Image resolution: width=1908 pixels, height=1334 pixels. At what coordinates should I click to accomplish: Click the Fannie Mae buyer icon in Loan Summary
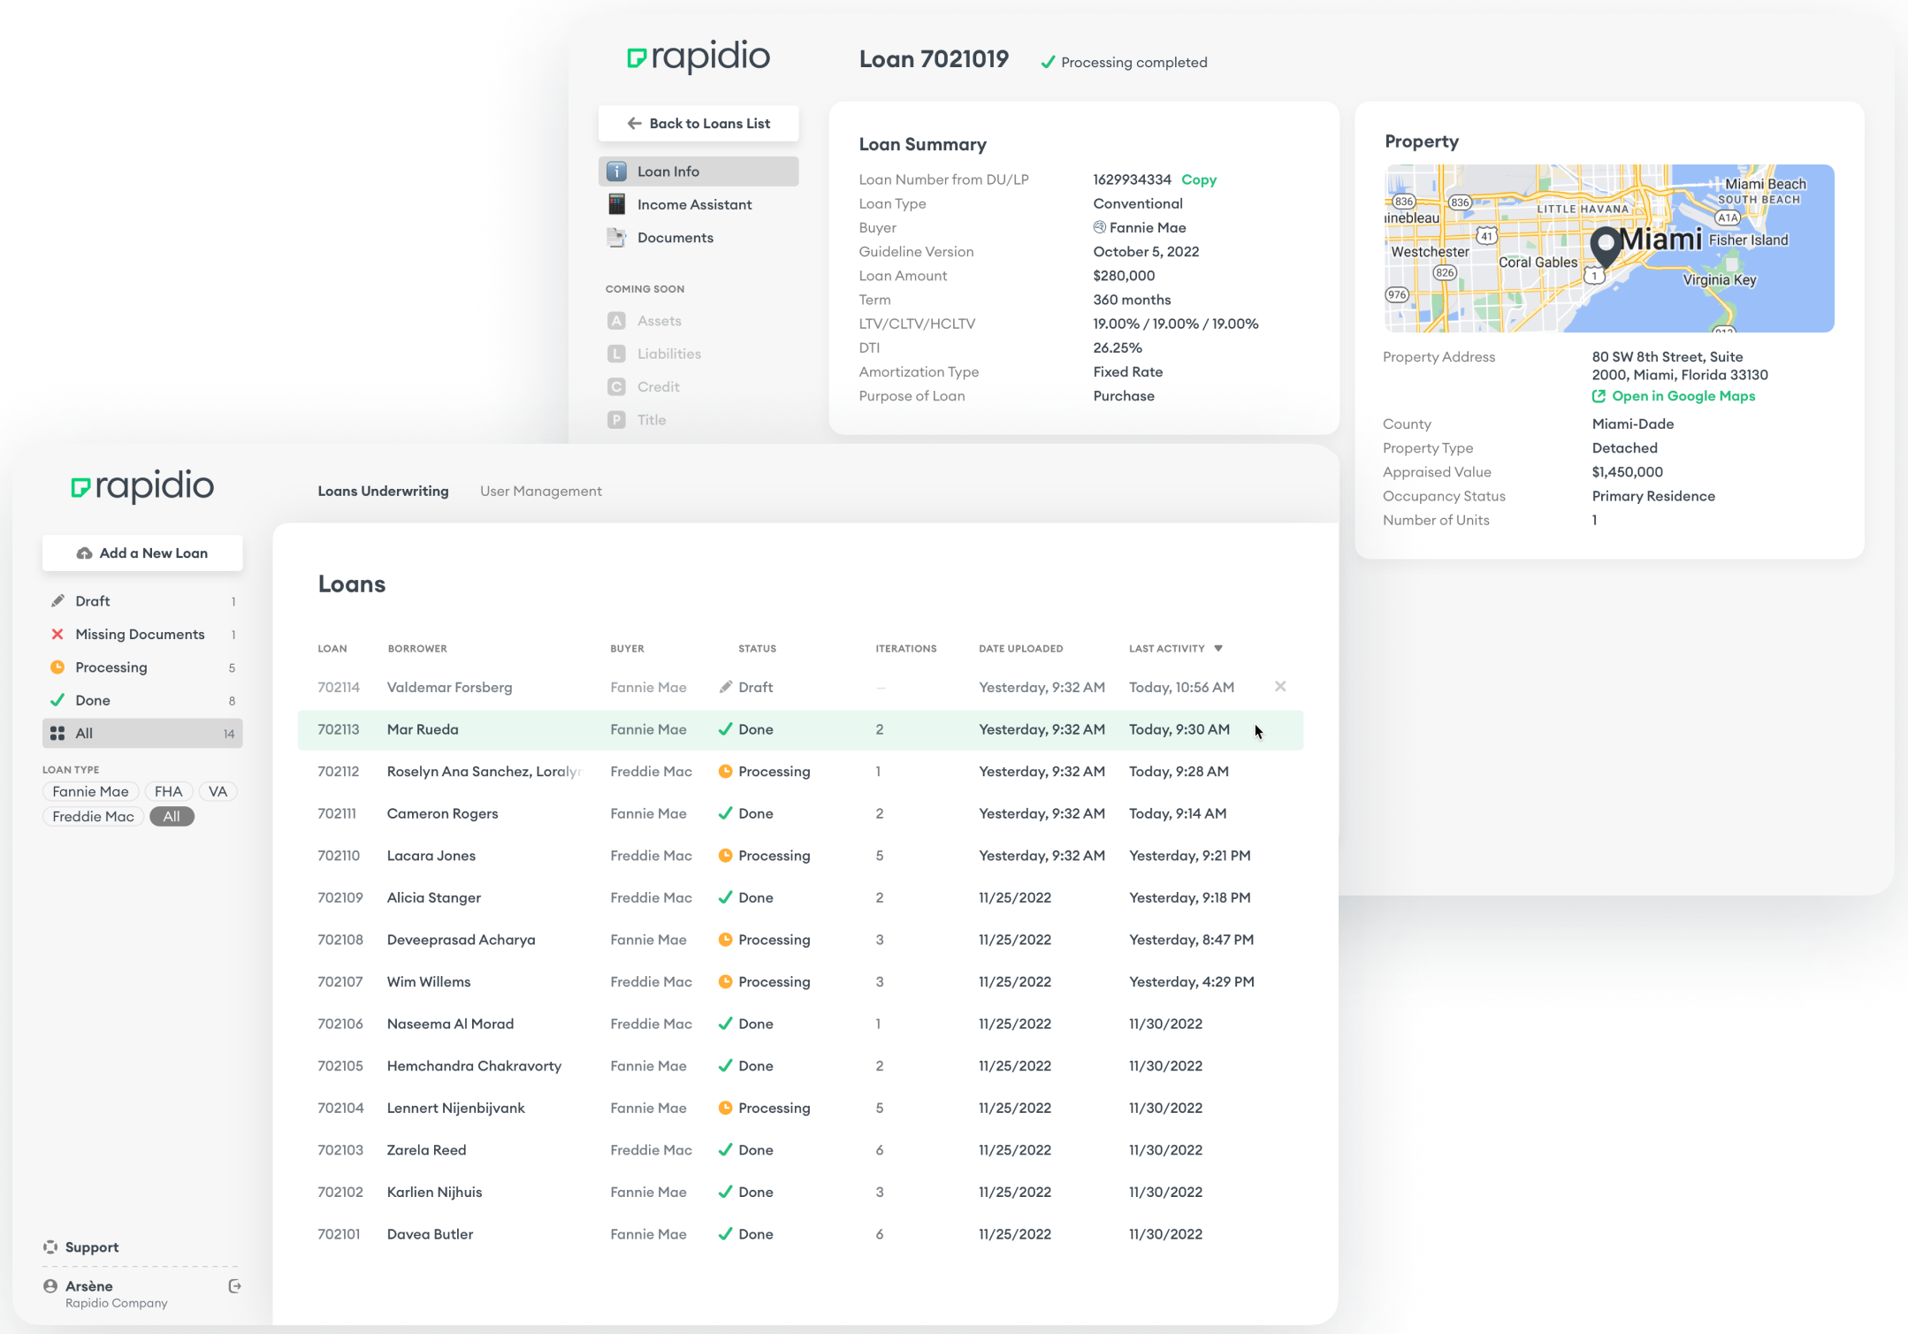pyautogui.click(x=1099, y=227)
